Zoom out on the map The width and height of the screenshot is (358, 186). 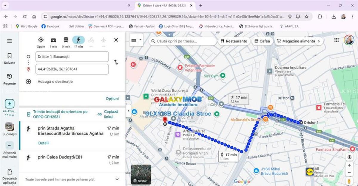(x=349, y=173)
